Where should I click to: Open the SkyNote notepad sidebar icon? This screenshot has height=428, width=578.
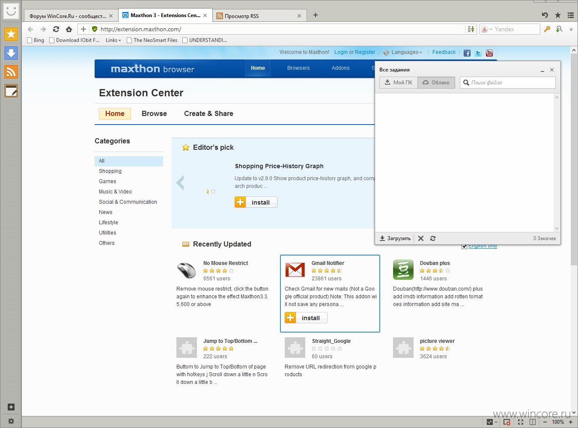[x=11, y=91]
